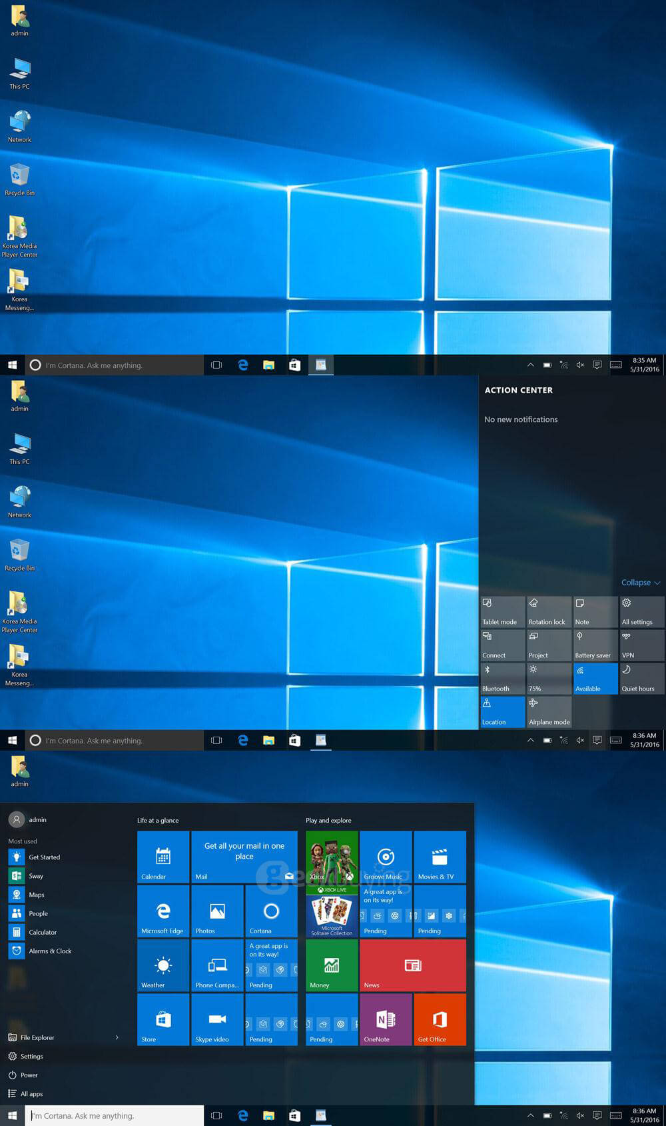Open the Groove Music tile
666x1126 pixels.
386,857
